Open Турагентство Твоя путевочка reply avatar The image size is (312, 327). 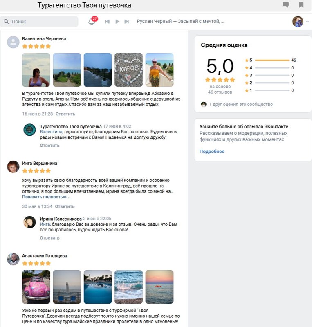[x=30, y=130]
